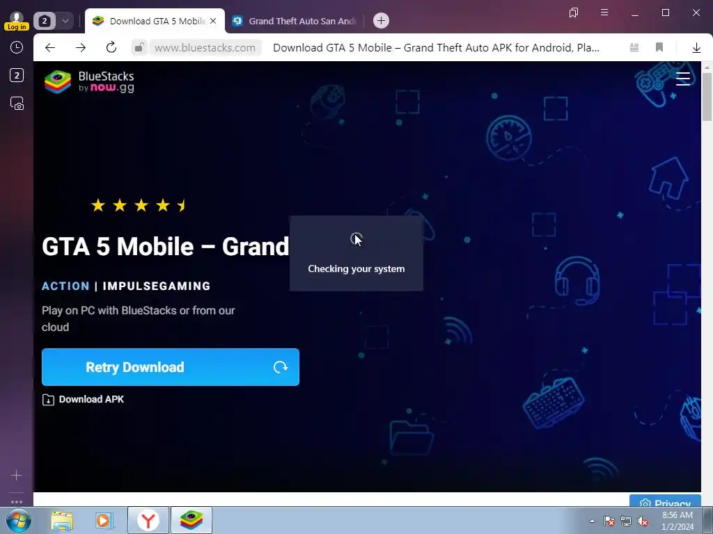
Task: Switch to Grand Theft Auto San Andreas tab
Action: point(295,21)
